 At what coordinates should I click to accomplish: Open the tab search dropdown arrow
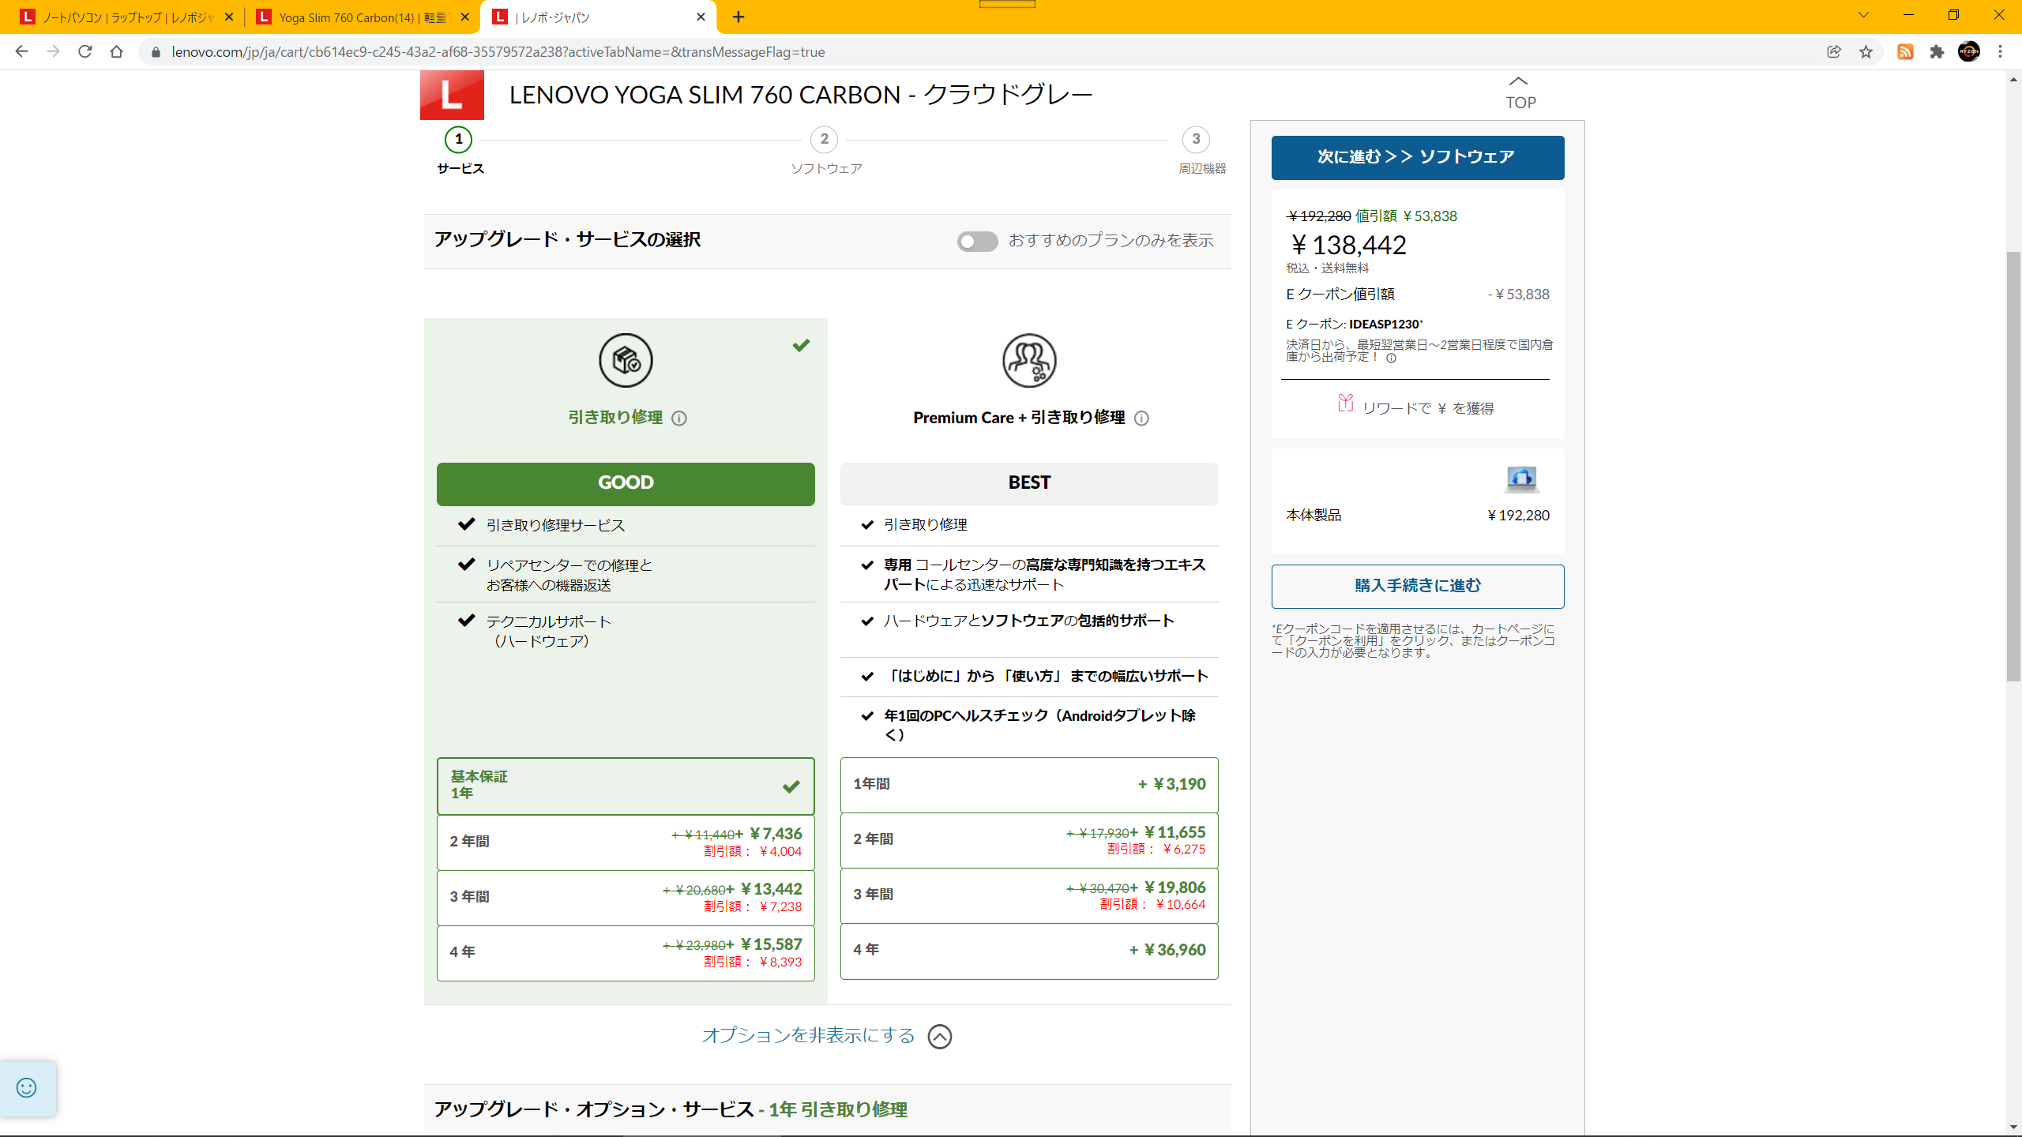(1863, 15)
